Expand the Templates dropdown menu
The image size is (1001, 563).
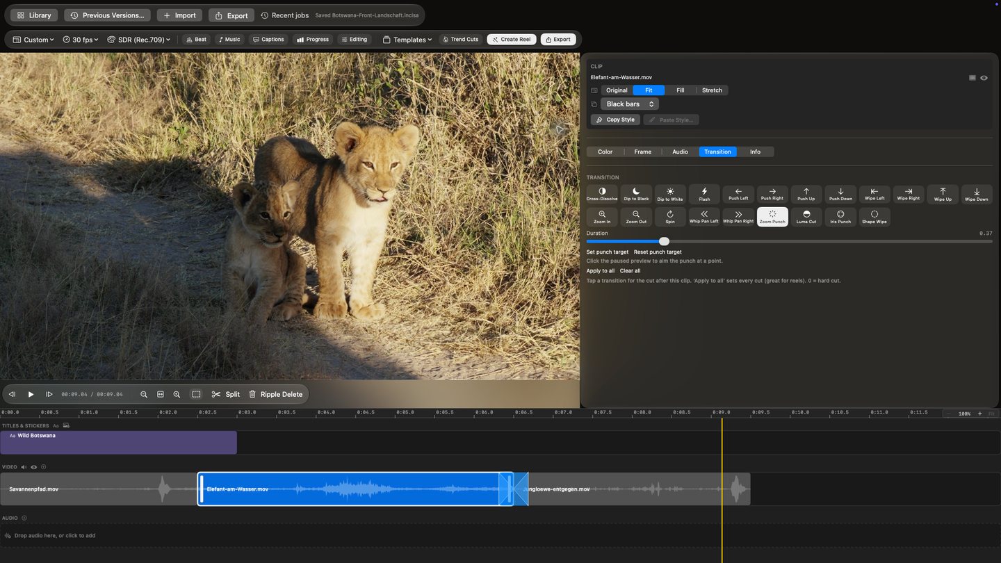coord(407,40)
